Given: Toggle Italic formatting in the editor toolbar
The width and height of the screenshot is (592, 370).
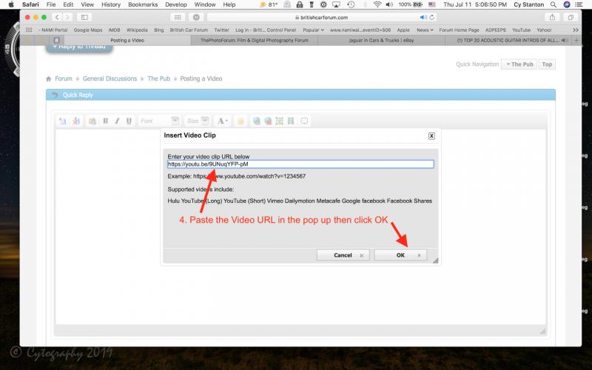Looking at the screenshot, I should click(x=117, y=121).
